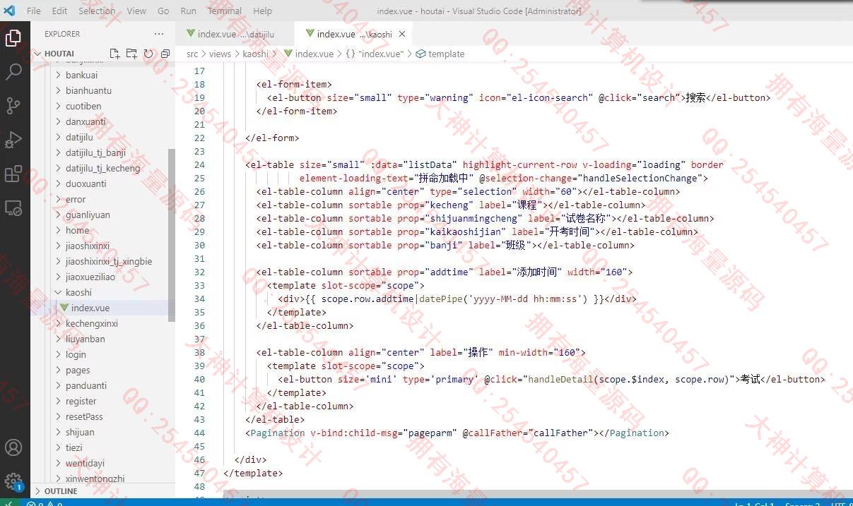Open the Source Control view

click(x=13, y=105)
